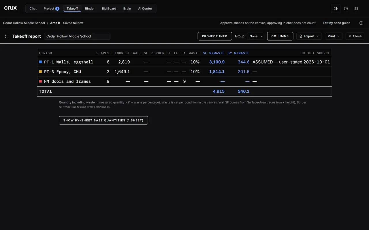Click the Height Source column header

316,53
